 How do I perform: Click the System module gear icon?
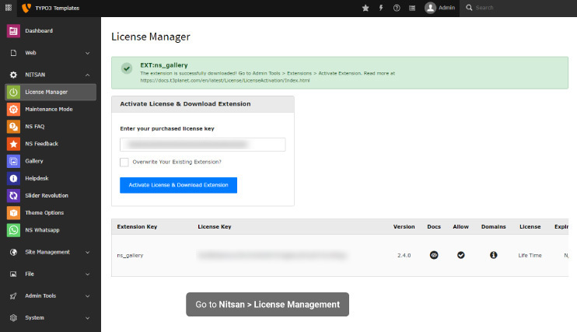14,318
